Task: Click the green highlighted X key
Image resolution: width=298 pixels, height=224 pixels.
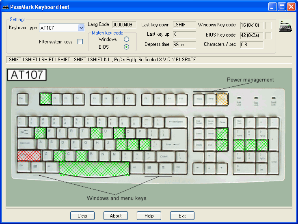Action: tap(60, 156)
